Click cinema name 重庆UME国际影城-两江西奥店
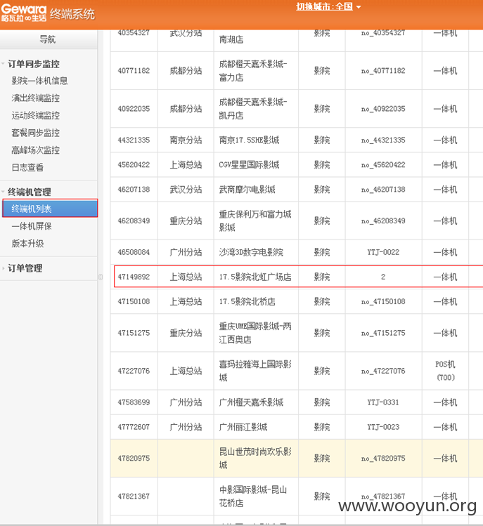Viewport: 483px width, 526px height. point(255,333)
